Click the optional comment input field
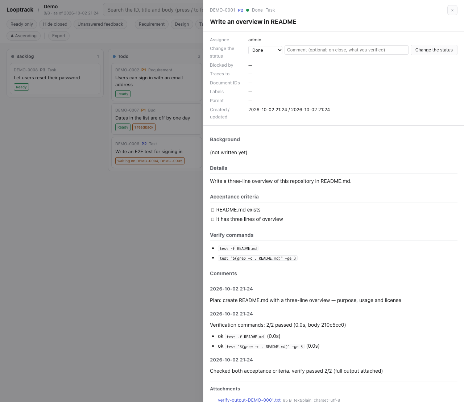The image size is (464, 402). pyautogui.click(x=347, y=50)
